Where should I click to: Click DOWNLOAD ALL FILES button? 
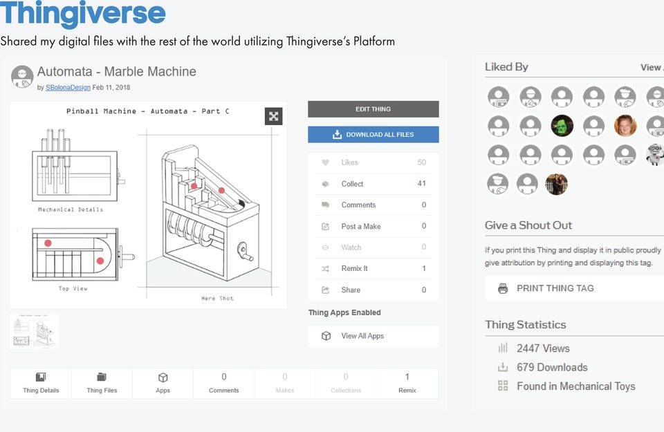point(373,135)
